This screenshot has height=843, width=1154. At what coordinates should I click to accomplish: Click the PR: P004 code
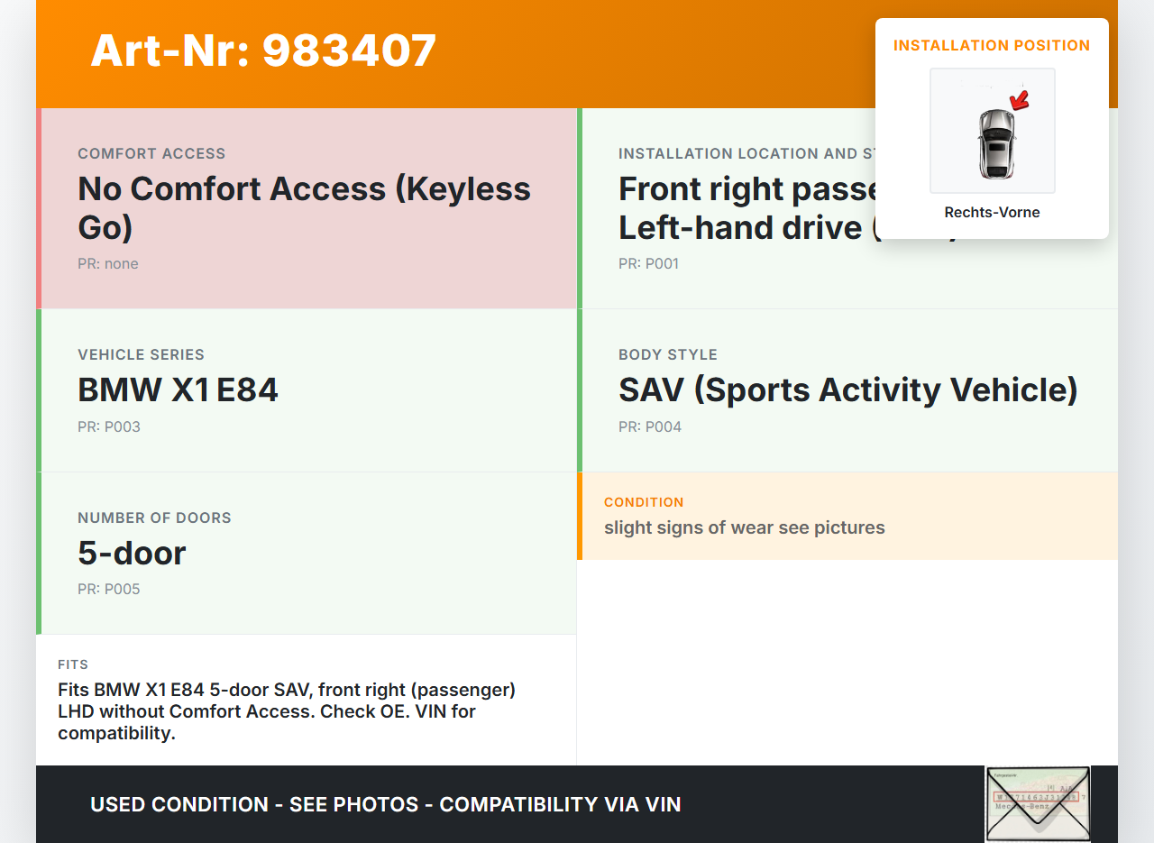(650, 427)
